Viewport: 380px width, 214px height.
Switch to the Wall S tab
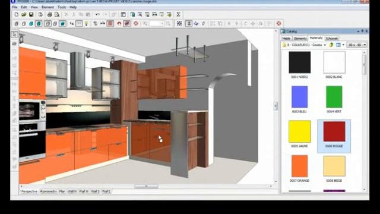95,191
